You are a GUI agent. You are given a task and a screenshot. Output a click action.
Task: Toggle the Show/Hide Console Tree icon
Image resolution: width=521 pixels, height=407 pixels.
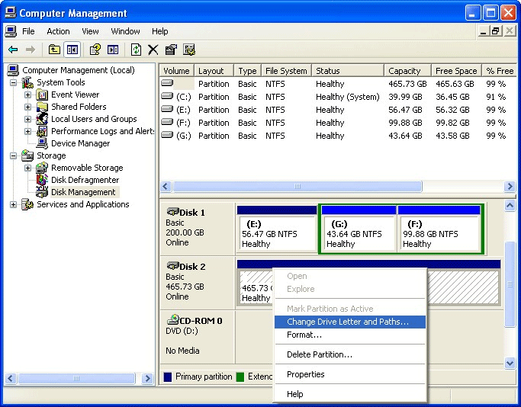[x=72, y=50]
